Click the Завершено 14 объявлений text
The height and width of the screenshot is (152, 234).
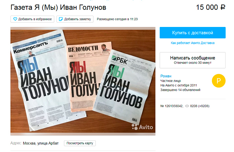click(180, 90)
